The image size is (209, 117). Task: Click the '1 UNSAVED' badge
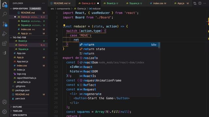point(35,9)
